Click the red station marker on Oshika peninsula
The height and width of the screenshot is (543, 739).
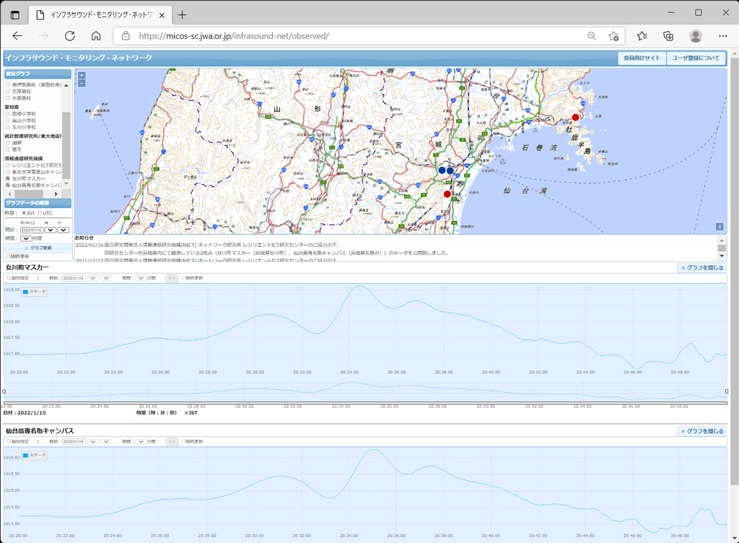[575, 118]
